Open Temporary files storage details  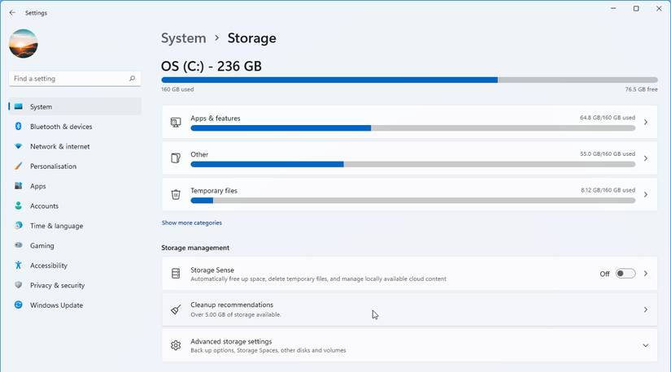click(x=410, y=195)
